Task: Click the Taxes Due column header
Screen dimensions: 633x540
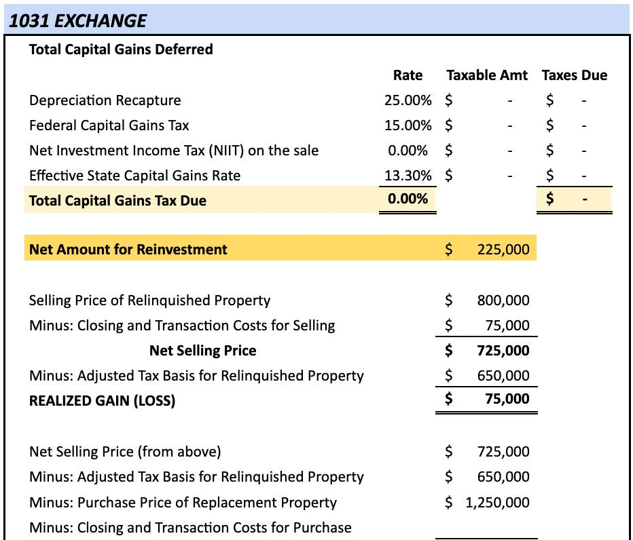Action: click(574, 75)
